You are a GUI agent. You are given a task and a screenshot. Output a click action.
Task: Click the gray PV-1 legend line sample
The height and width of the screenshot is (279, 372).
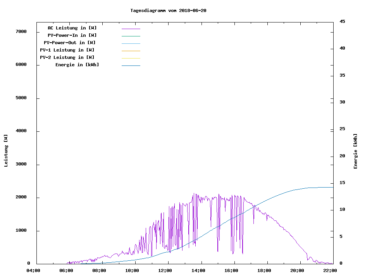point(131,51)
